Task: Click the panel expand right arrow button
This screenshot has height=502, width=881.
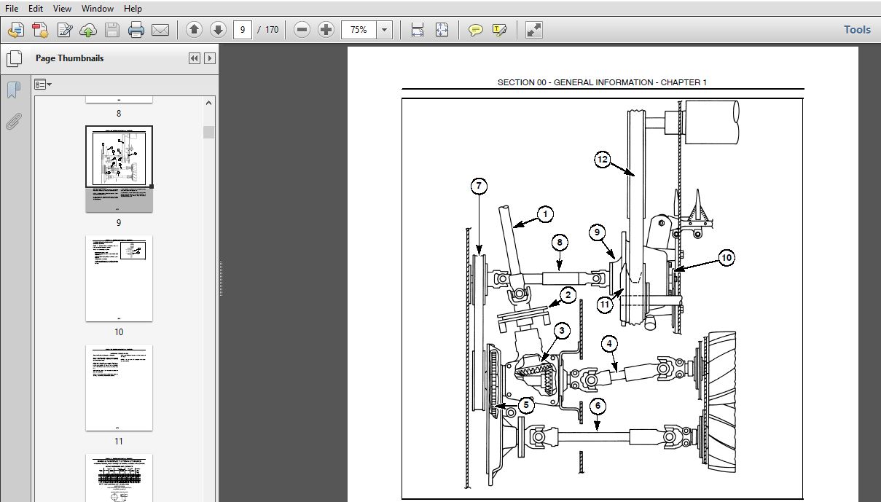Action: 210,58
